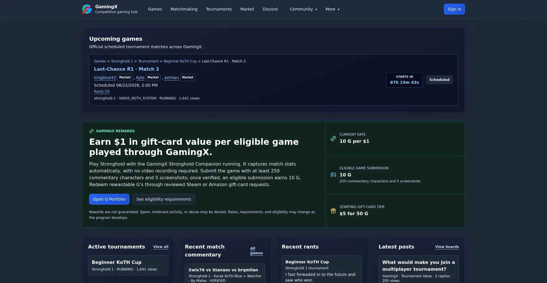Expand the Community dropdown menu
This screenshot has height=283, width=547.
(x=303, y=9)
